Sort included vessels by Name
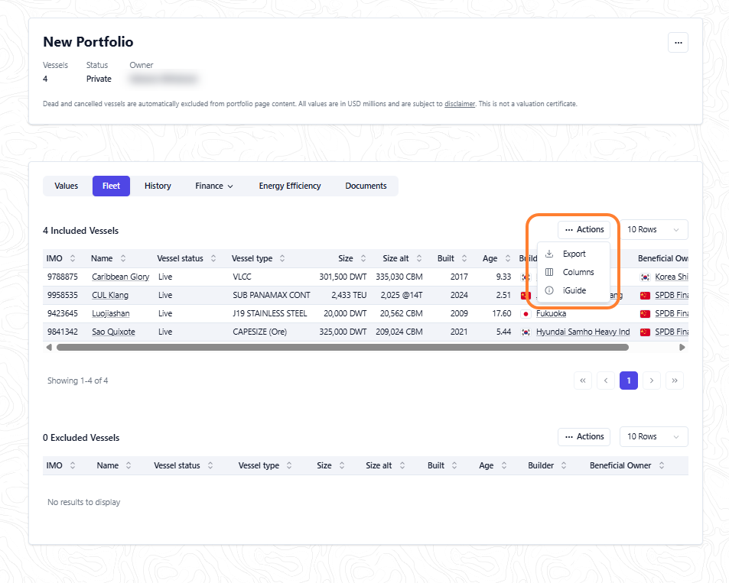The height and width of the screenshot is (583, 729). pos(123,258)
